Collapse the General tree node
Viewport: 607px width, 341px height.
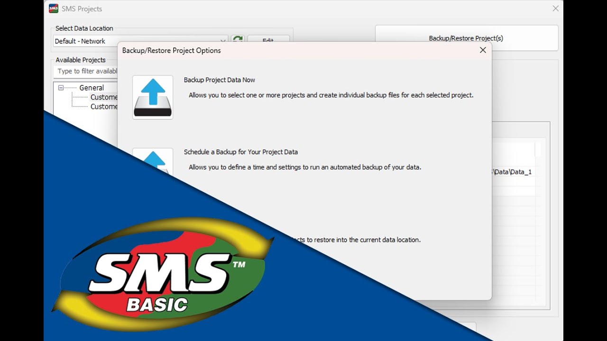pos(61,88)
